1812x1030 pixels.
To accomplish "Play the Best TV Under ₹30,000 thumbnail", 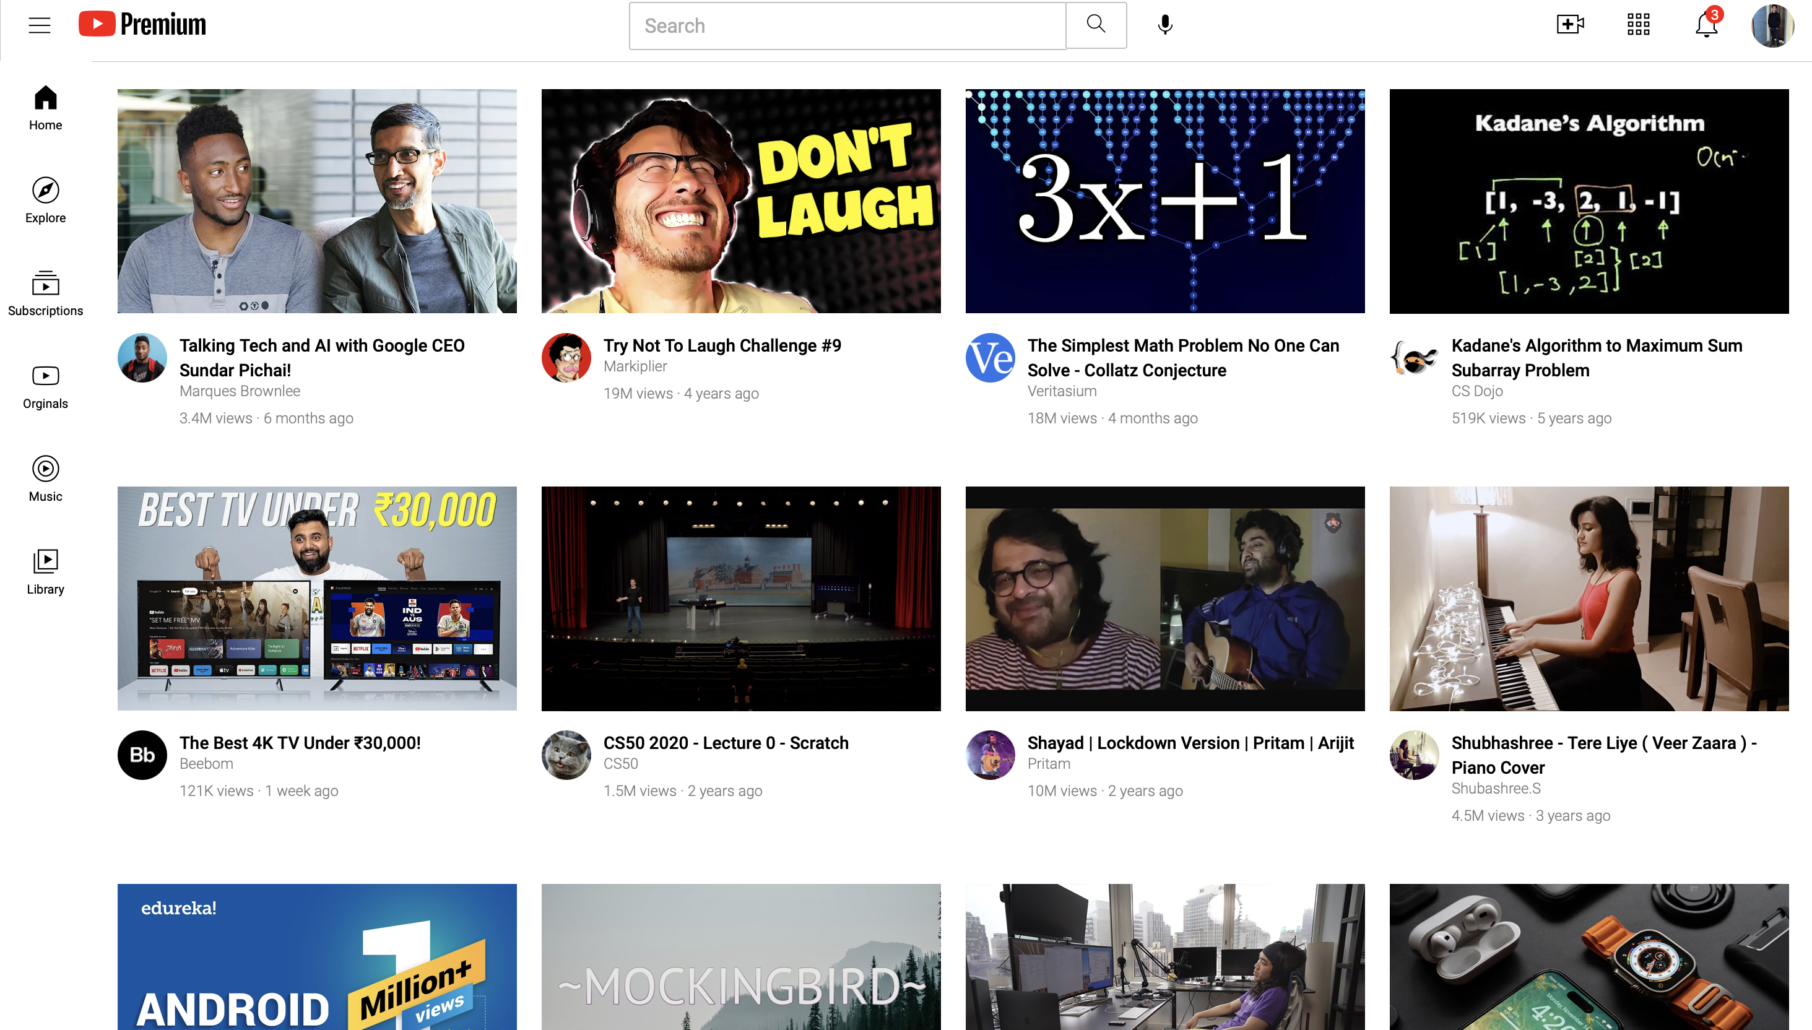I will [317, 599].
